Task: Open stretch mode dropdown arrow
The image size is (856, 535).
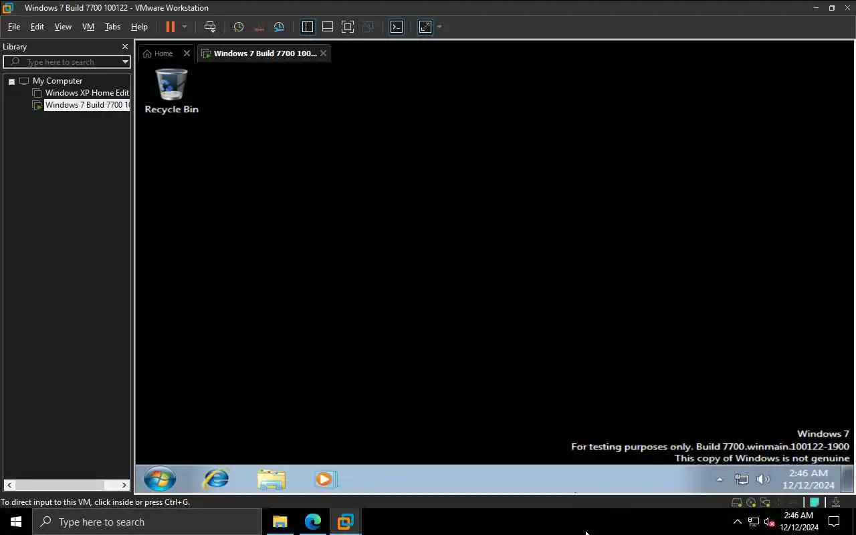Action: pyautogui.click(x=439, y=27)
